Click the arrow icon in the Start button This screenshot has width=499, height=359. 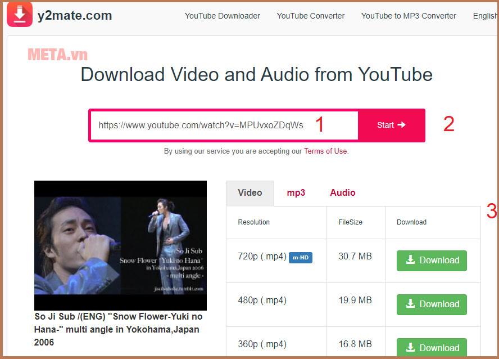401,125
